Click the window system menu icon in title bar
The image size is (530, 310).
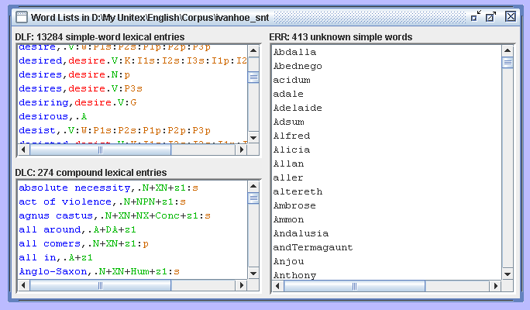22,17
